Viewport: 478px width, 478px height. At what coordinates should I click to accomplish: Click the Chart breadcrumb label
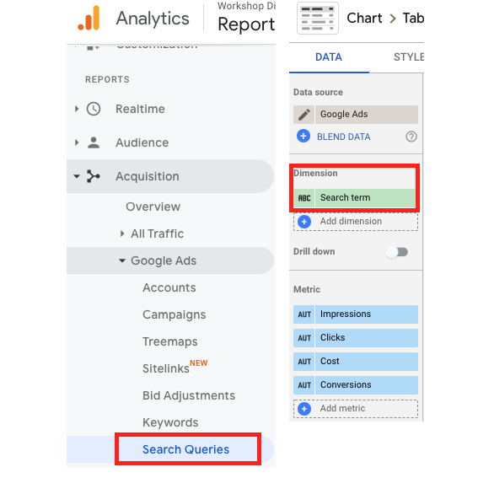[364, 18]
